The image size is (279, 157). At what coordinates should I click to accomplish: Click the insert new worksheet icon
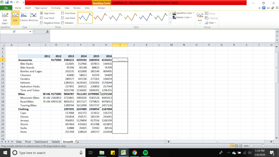coord(77,142)
